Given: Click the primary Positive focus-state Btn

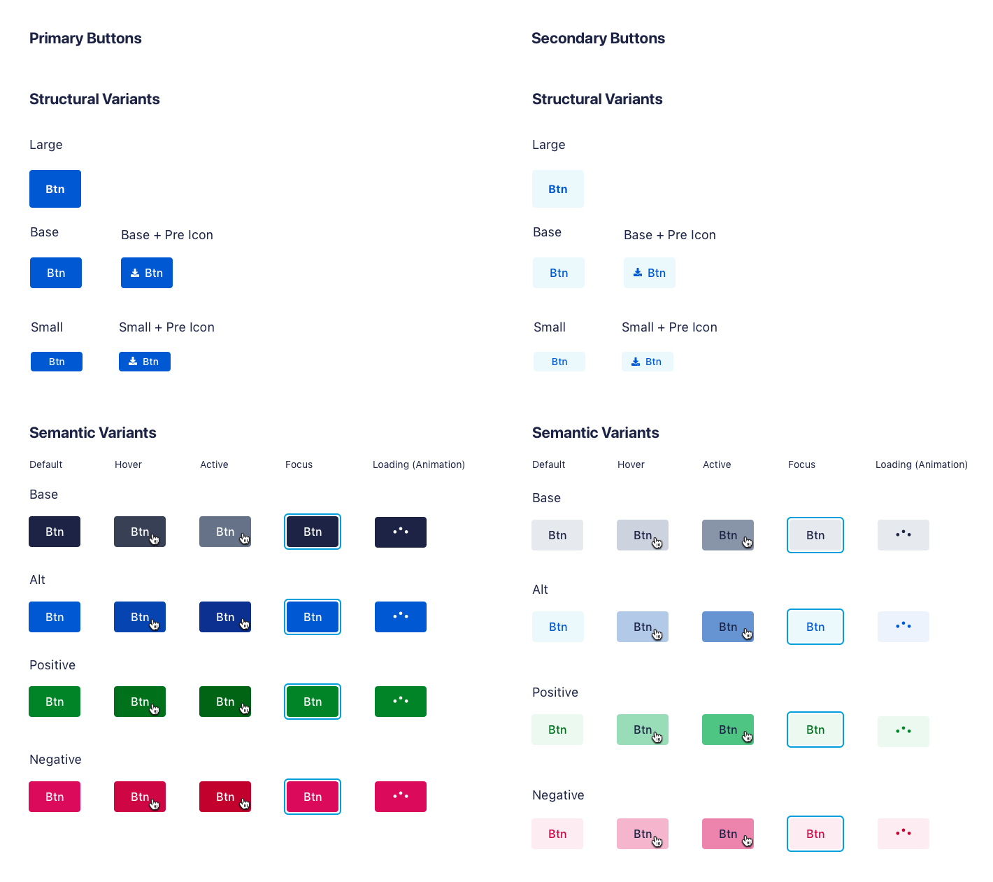Looking at the screenshot, I should coord(313,702).
